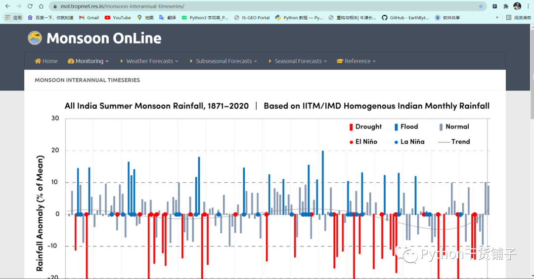Click the browser forward arrow
Screen dimensions: 534x279
19,6
